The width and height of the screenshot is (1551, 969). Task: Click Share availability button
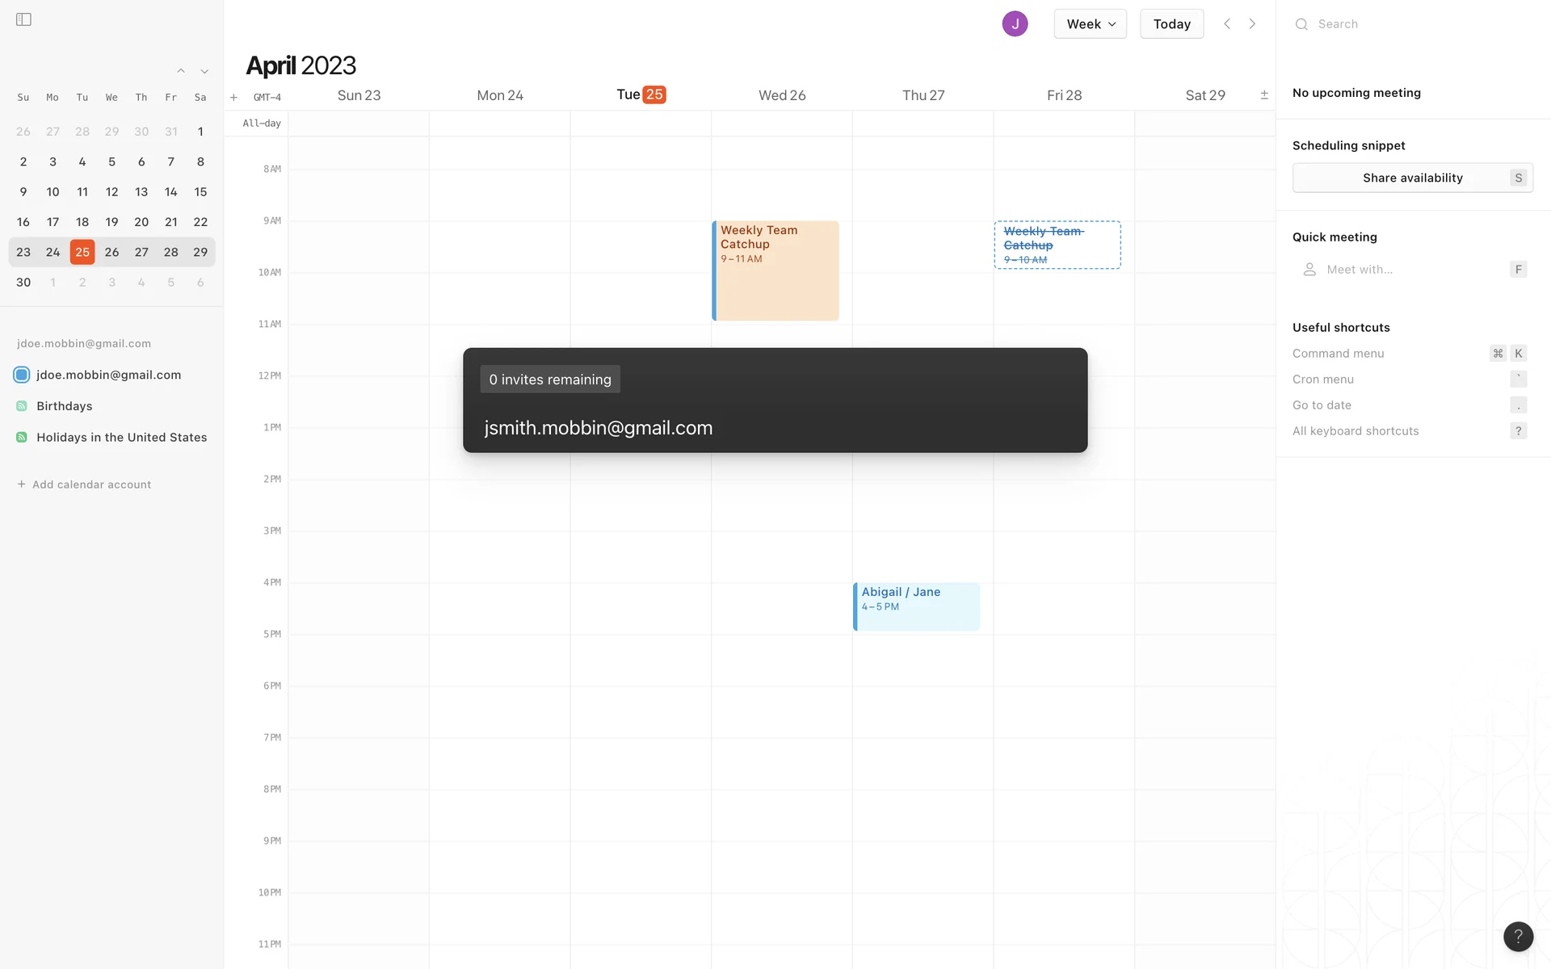click(1412, 178)
